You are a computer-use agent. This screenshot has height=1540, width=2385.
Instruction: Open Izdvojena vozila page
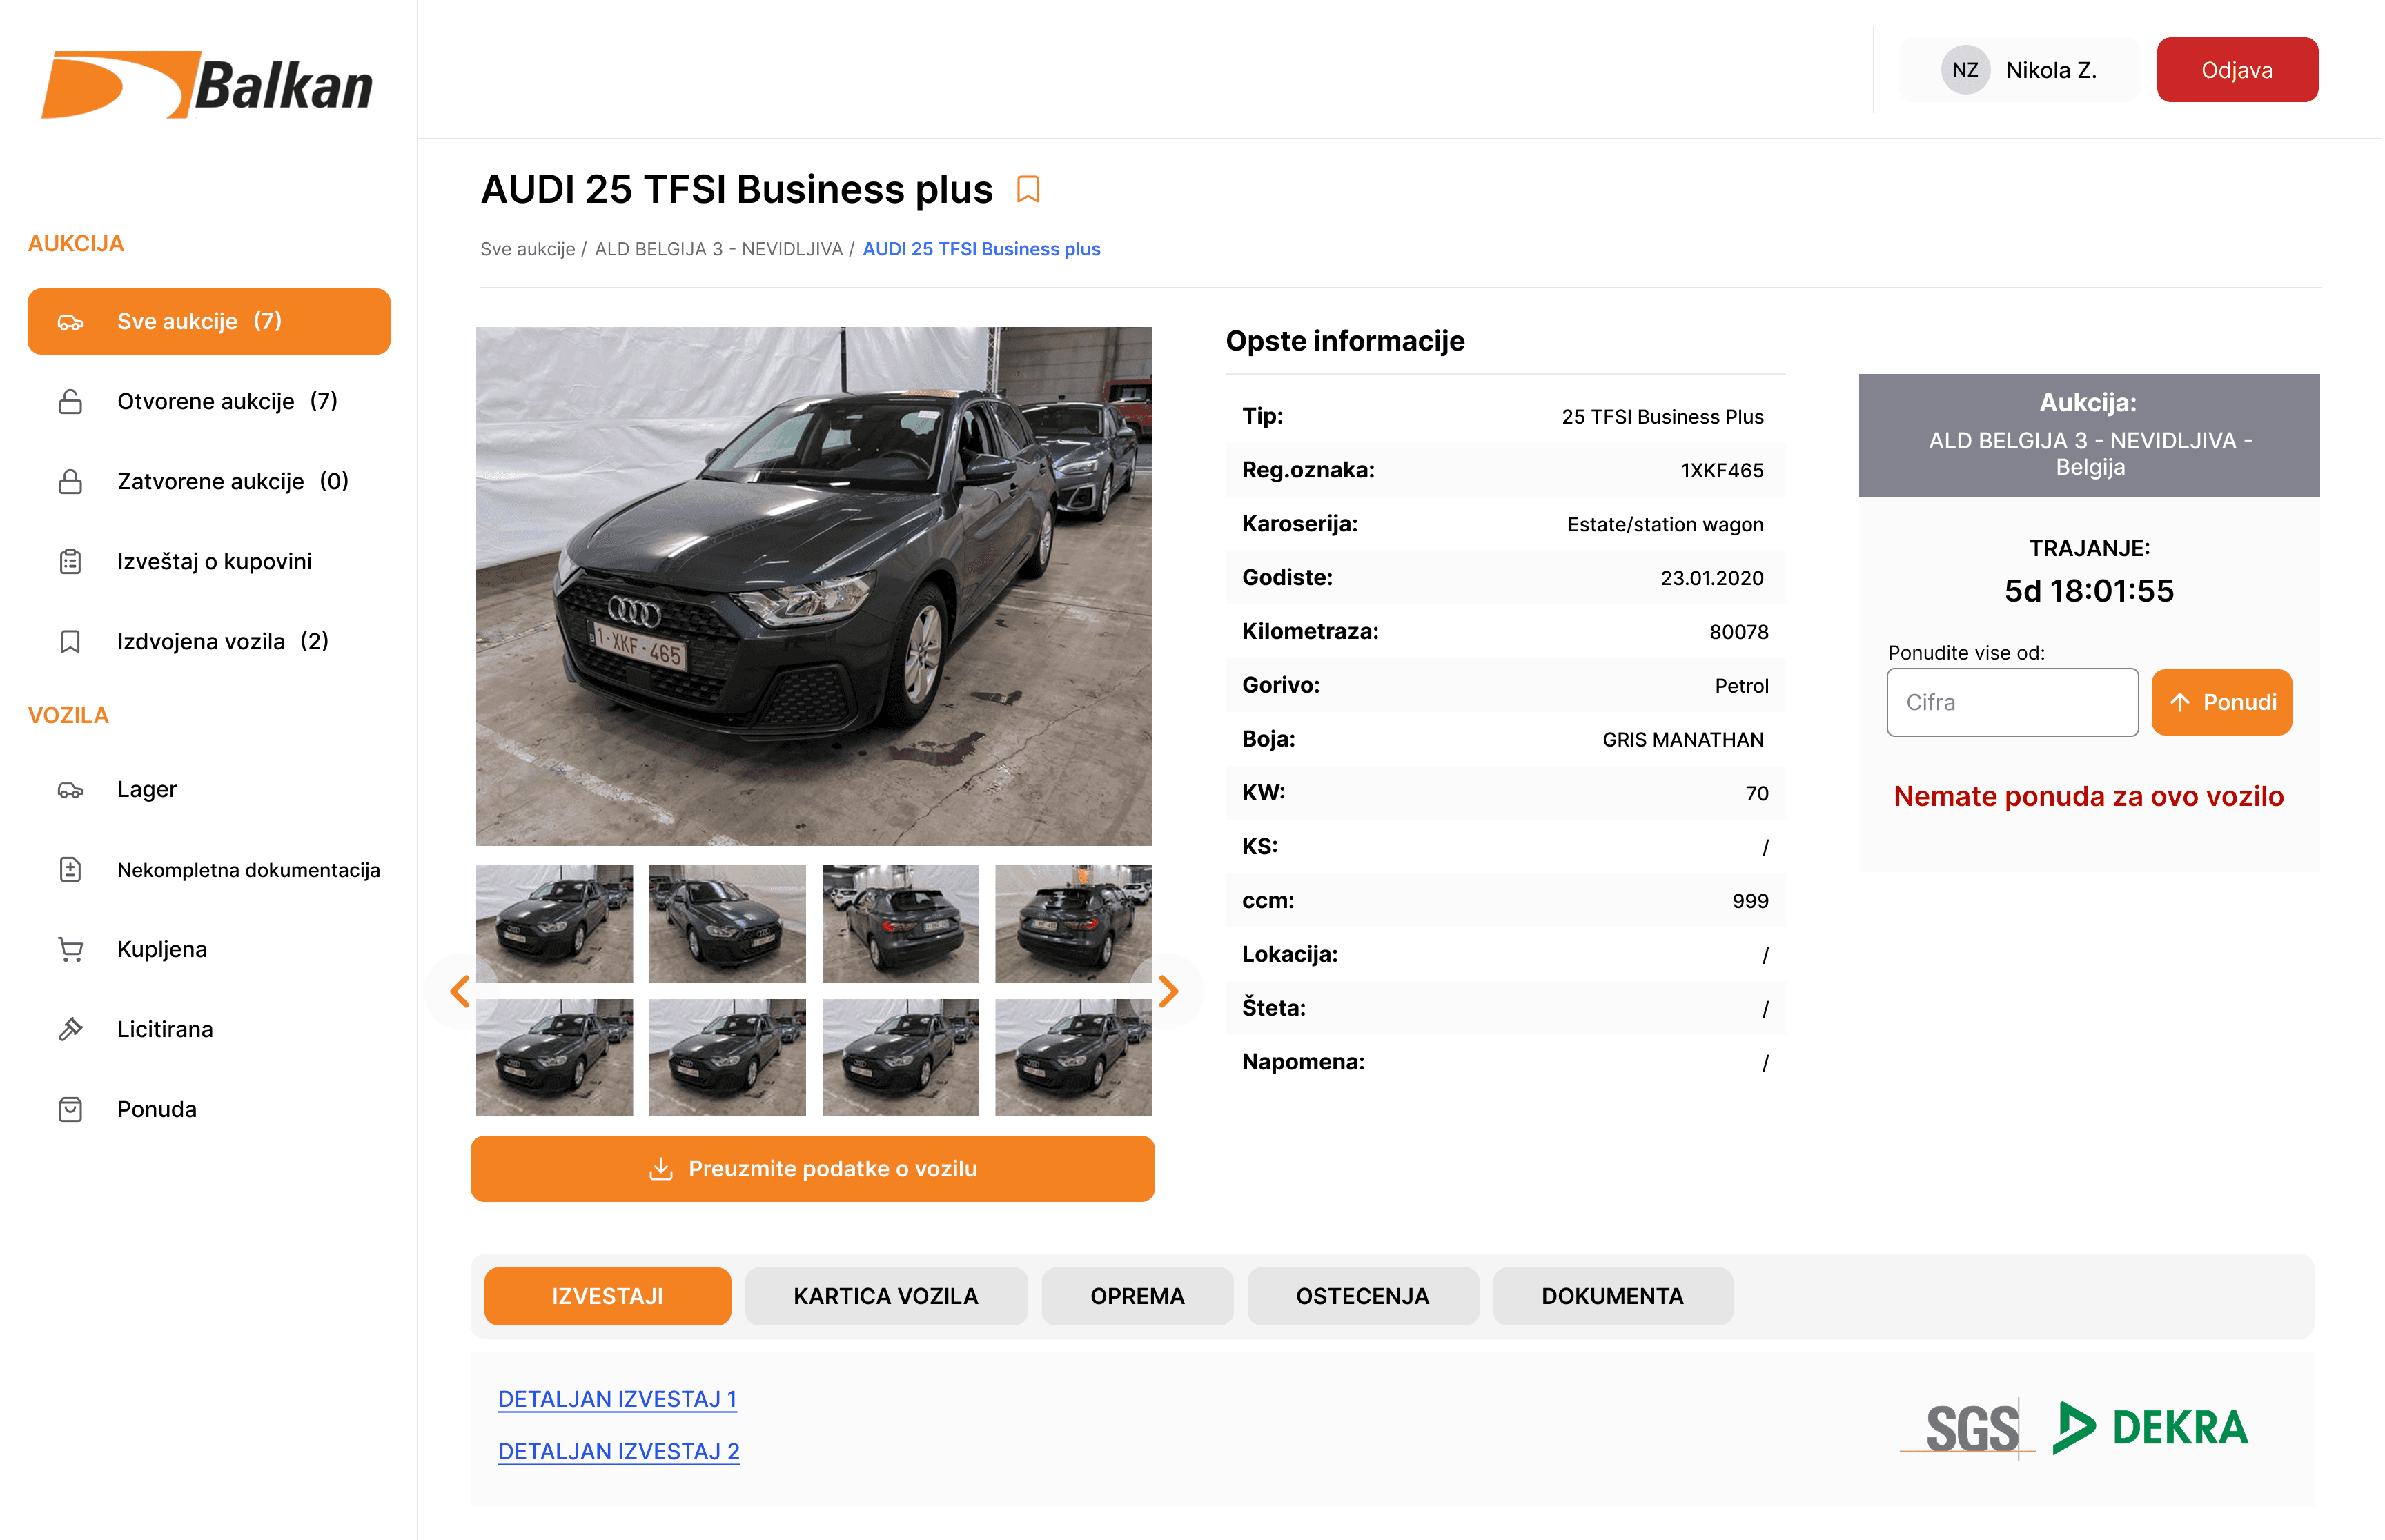click(209, 642)
